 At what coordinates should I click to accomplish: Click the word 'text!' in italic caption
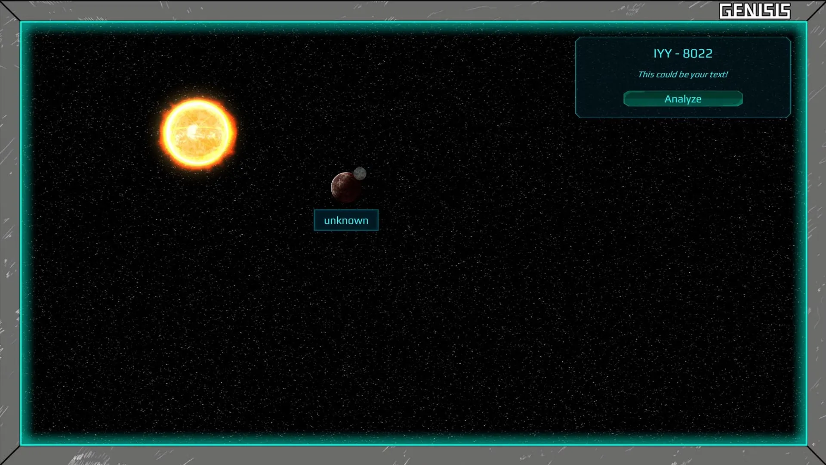click(719, 74)
